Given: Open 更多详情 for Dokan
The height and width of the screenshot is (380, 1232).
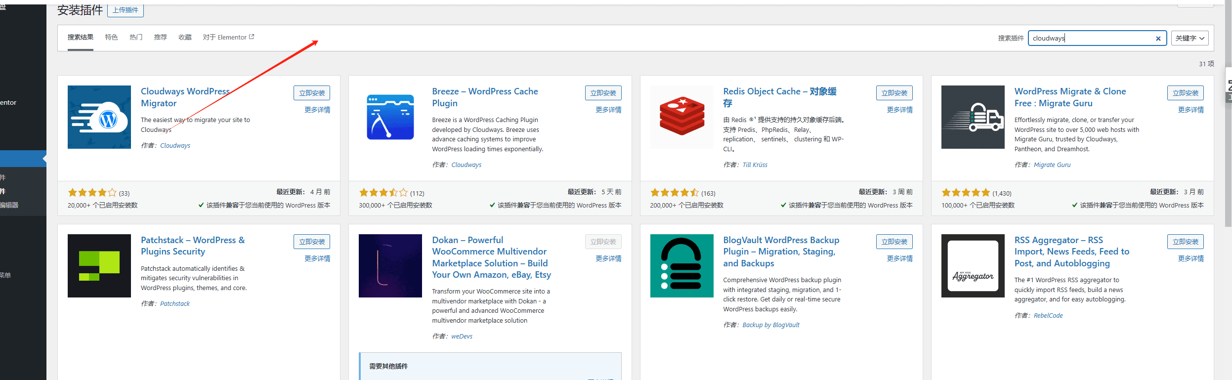Looking at the screenshot, I should point(608,258).
